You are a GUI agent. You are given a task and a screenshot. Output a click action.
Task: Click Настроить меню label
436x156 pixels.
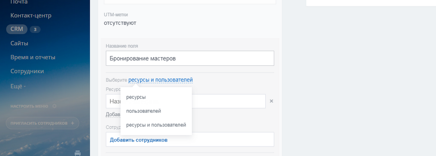click(29, 106)
